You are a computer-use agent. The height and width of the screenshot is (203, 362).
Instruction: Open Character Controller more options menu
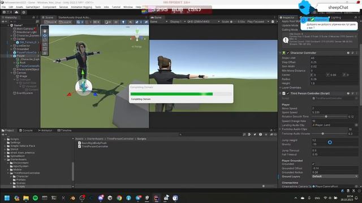(356, 53)
